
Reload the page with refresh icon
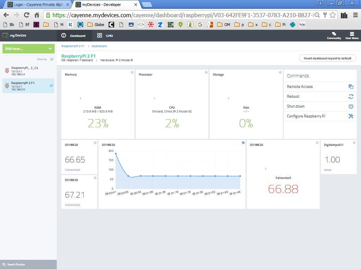pos(27,15)
